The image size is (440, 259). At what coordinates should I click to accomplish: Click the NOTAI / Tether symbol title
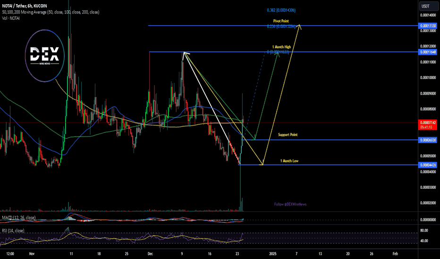25,6
